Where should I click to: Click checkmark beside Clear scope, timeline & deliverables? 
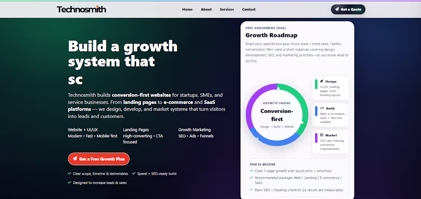70,173
